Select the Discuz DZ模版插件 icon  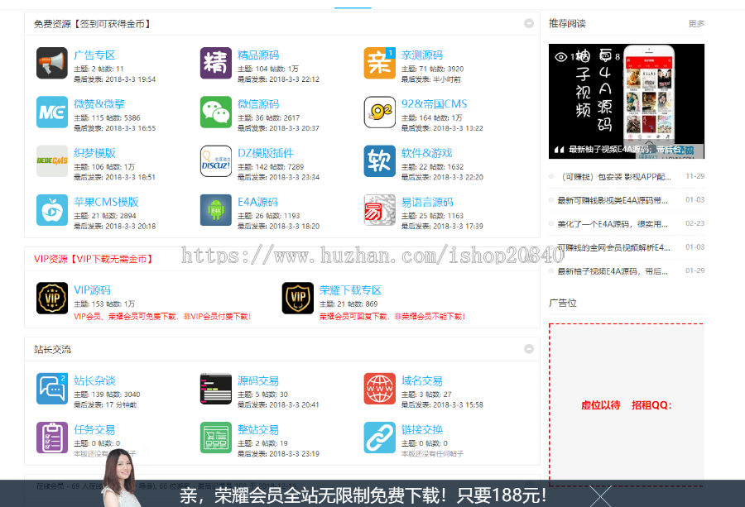coord(215,161)
